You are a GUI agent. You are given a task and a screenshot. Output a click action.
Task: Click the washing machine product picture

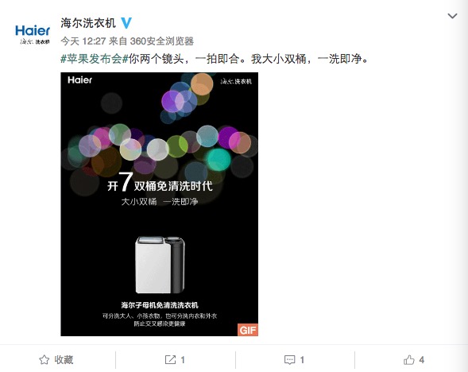(160, 265)
